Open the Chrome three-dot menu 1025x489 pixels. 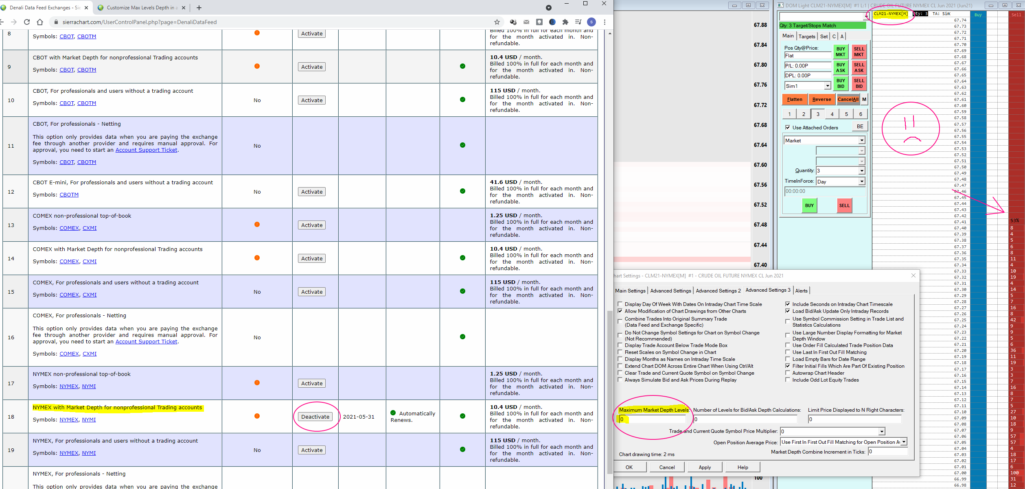(x=605, y=22)
